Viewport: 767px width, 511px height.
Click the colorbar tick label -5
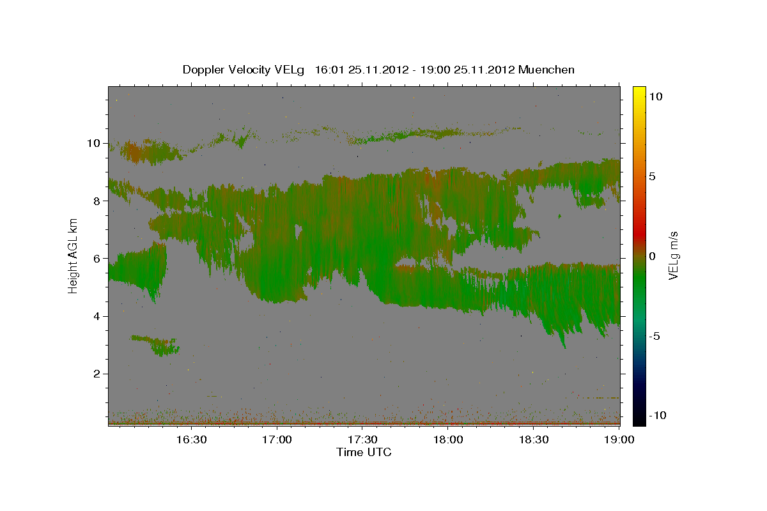click(x=655, y=336)
